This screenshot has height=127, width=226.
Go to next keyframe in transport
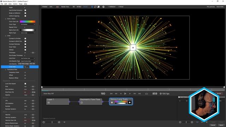tap(135, 93)
